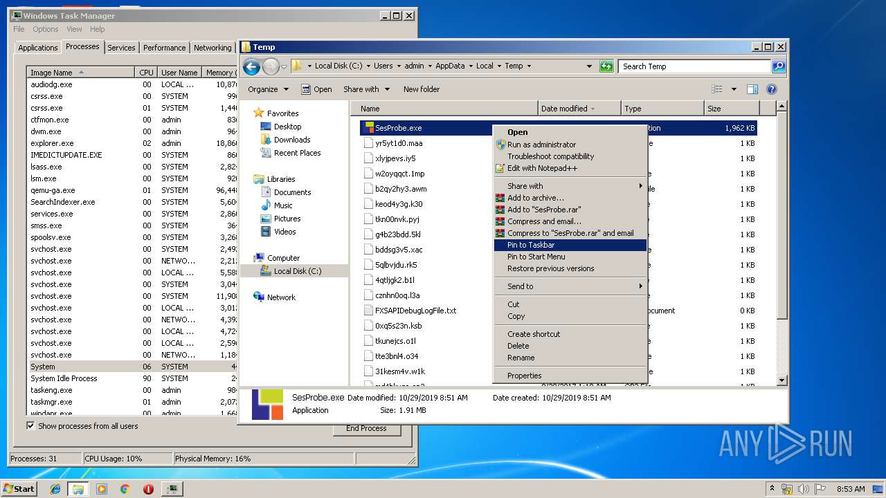Viewport: 886px width, 498px height.
Task: Switch to Performance tab in Task Manager
Action: point(164,48)
